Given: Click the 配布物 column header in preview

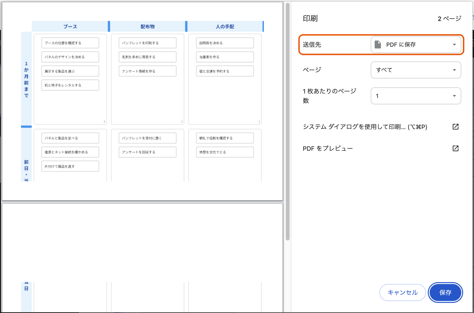Looking at the screenshot, I should coord(147,26).
